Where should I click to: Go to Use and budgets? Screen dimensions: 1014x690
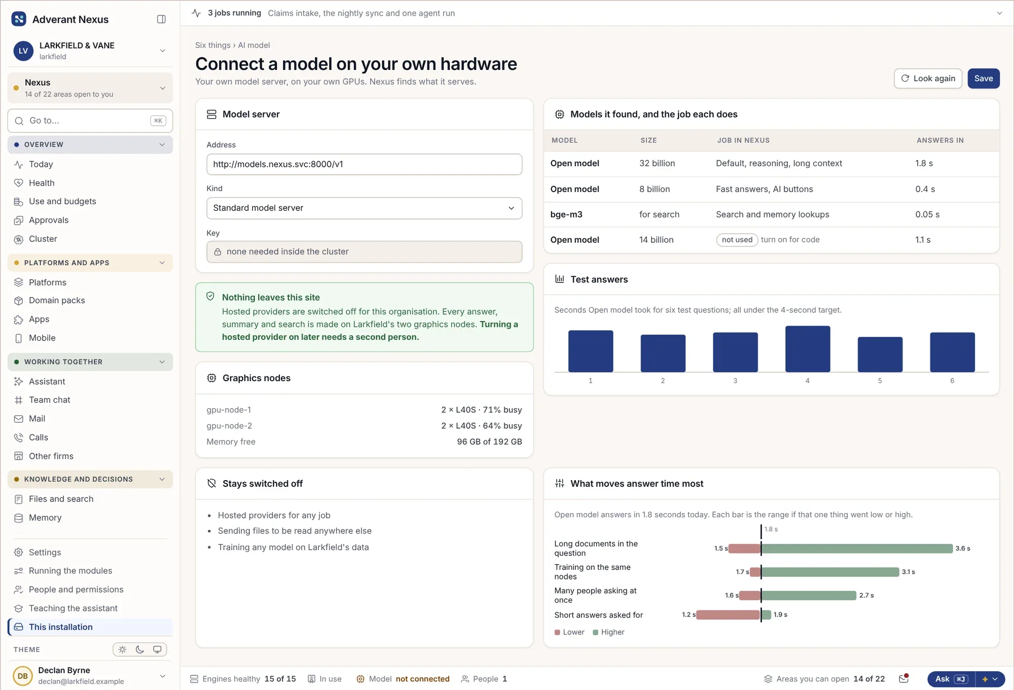pyautogui.click(x=90, y=201)
